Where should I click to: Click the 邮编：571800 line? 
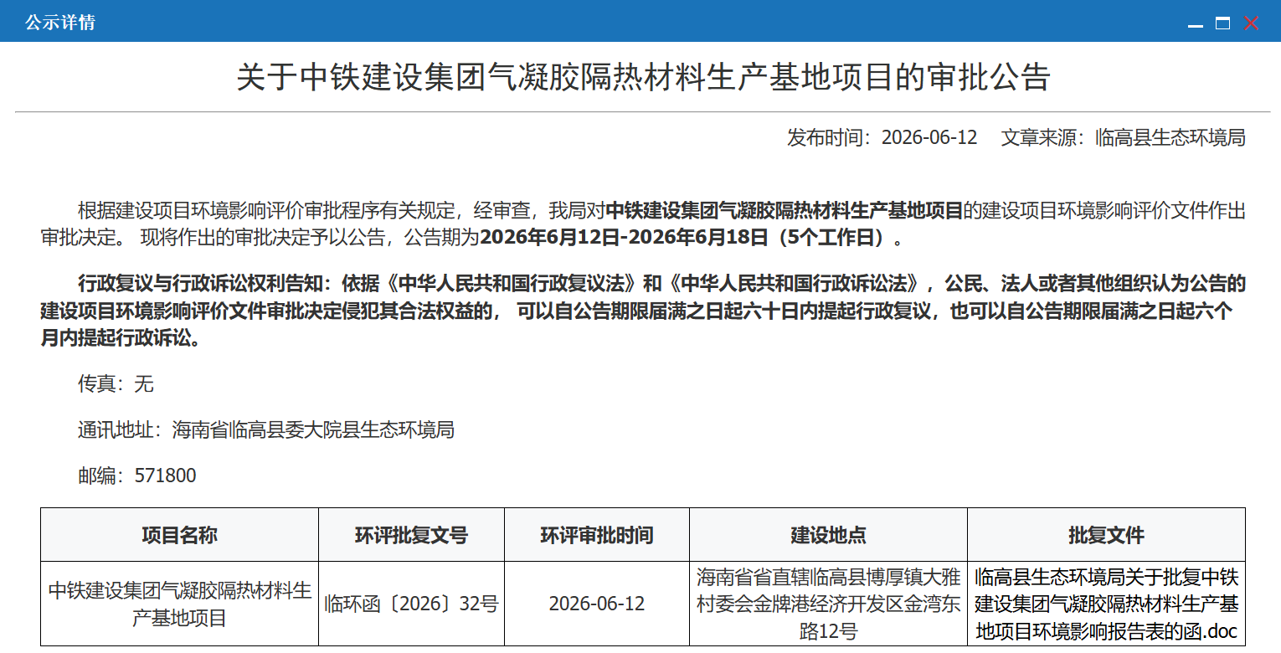[137, 476]
